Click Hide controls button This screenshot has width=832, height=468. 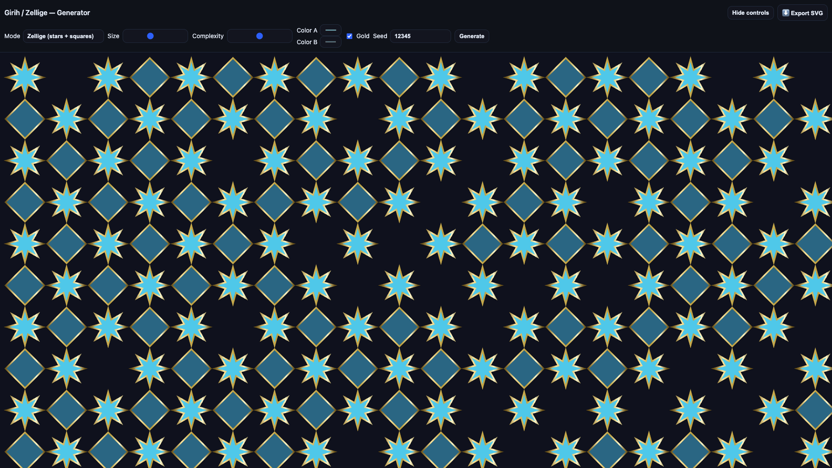tap(750, 13)
